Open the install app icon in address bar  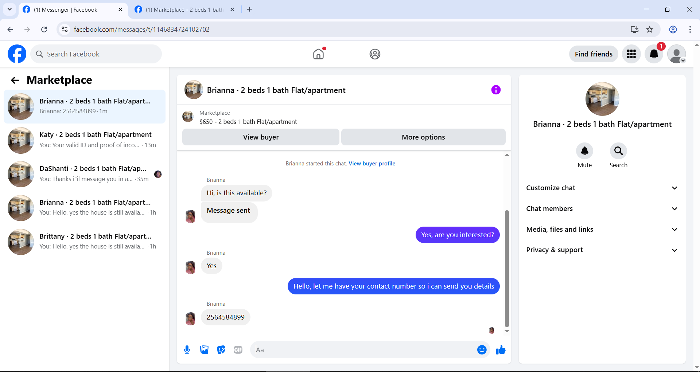[635, 30]
